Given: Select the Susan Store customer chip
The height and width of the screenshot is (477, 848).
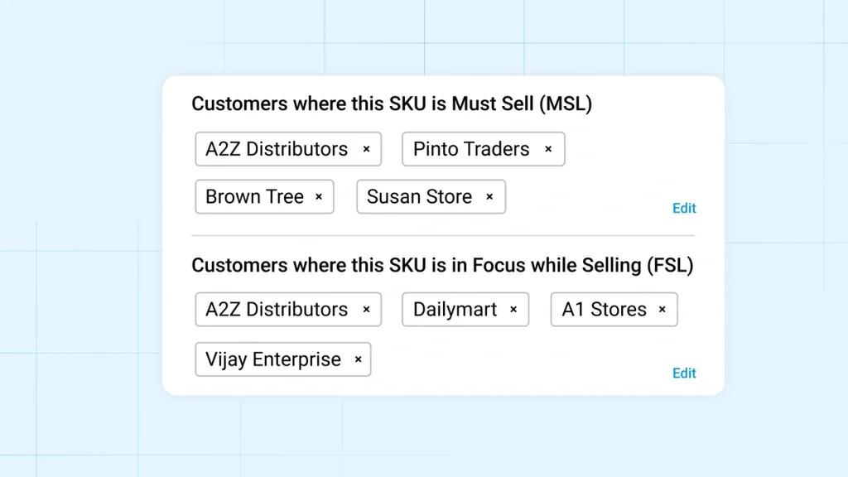Looking at the screenshot, I should [x=419, y=197].
